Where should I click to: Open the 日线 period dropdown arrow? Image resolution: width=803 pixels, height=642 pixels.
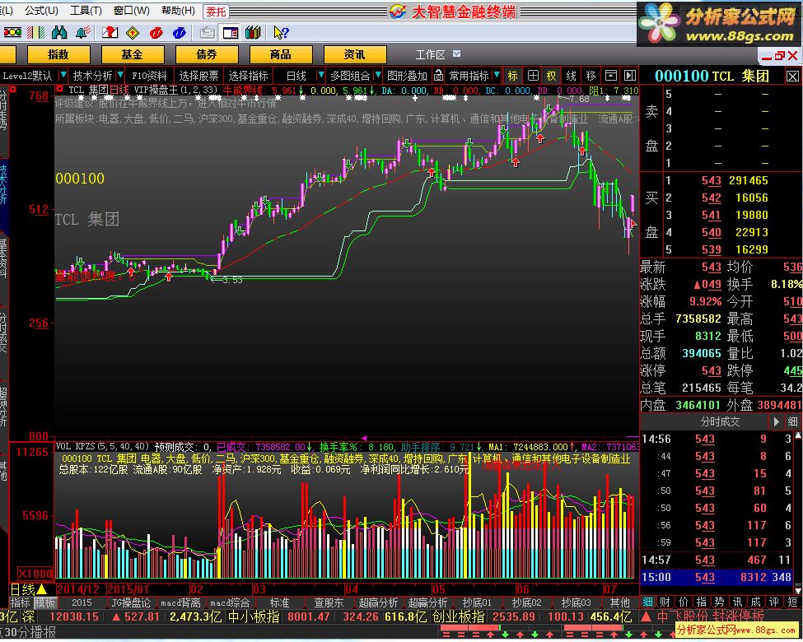[321, 75]
